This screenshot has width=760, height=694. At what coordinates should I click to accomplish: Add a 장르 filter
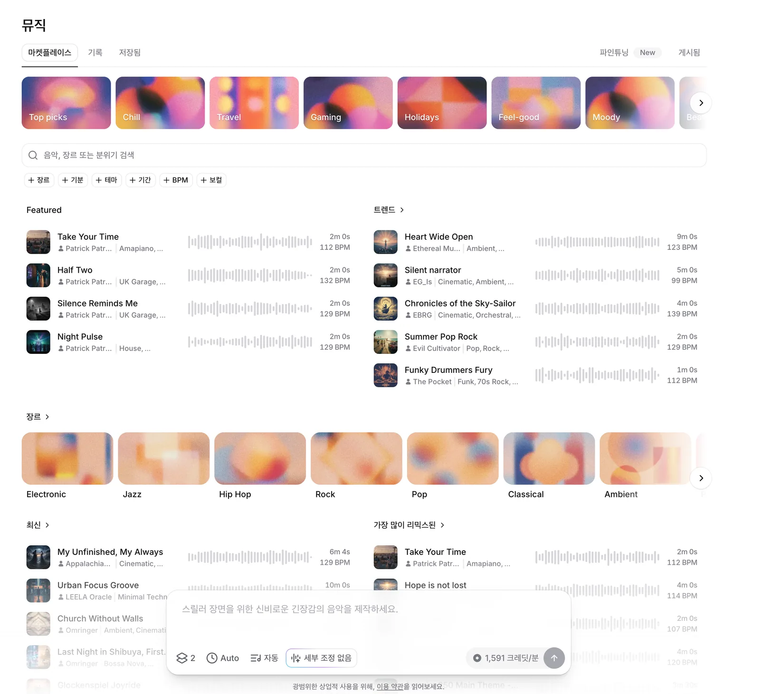tap(39, 180)
